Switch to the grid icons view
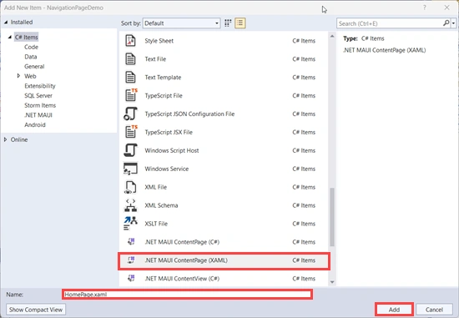The width and height of the screenshot is (459, 318). point(228,23)
